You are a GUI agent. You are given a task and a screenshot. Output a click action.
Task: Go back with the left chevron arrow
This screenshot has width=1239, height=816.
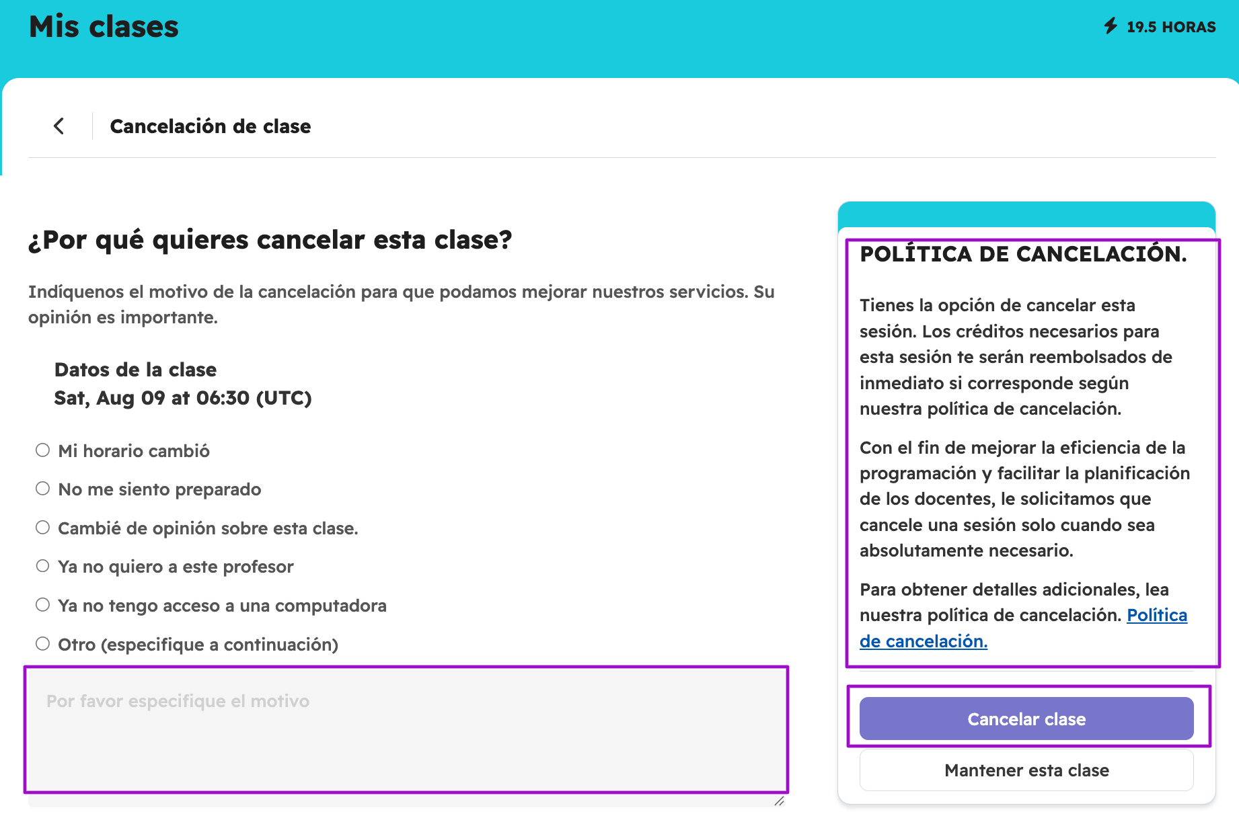[x=59, y=126]
